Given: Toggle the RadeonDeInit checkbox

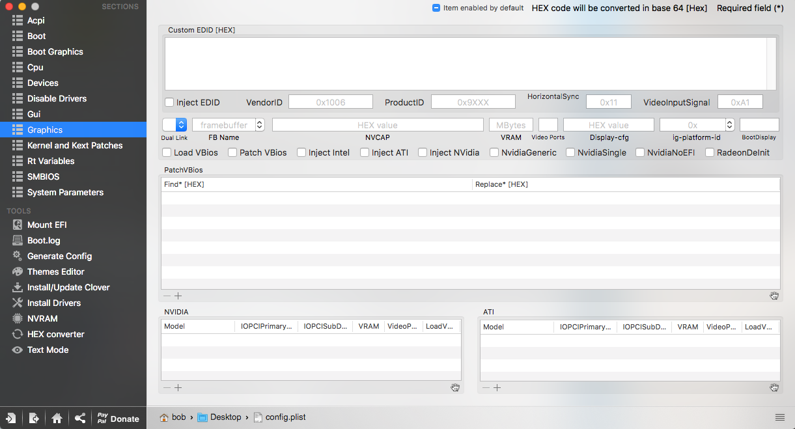Looking at the screenshot, I should pyautogui.click(x=710, y=152).
